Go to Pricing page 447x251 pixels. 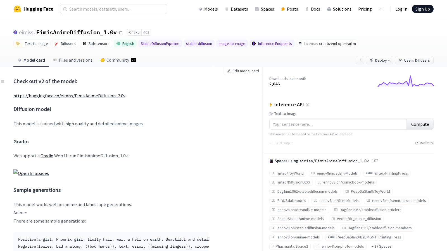point(365,9)
